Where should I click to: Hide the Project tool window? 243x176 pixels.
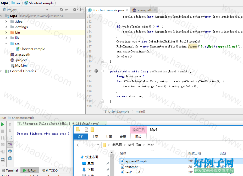(x=82, y=10)
